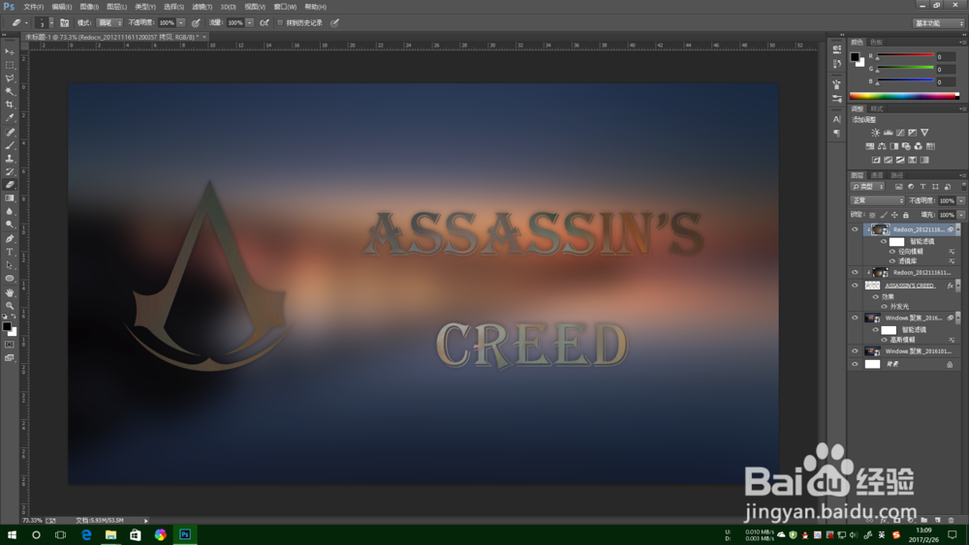Screen dimensions: 969x545
Task: Toggle the Gaussian blur (高斯模糊) filter visibility
Action: tap(884, 340)
